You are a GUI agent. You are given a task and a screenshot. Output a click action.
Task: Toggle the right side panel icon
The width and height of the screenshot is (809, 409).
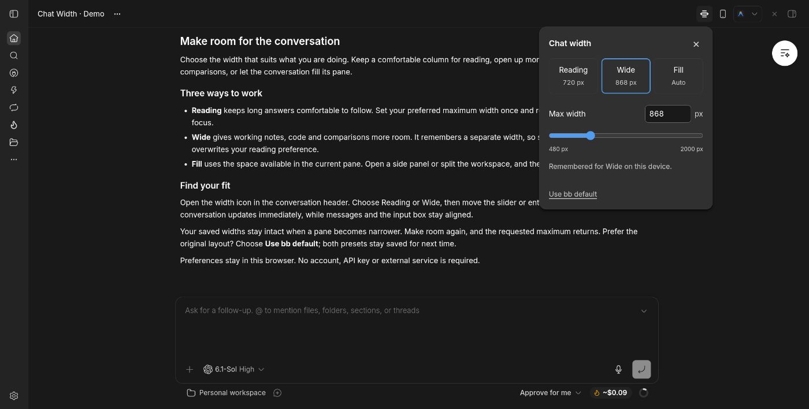click(x=792, y=14)
